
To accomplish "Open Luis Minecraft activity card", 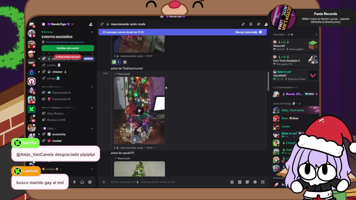I will pos(295,45).
